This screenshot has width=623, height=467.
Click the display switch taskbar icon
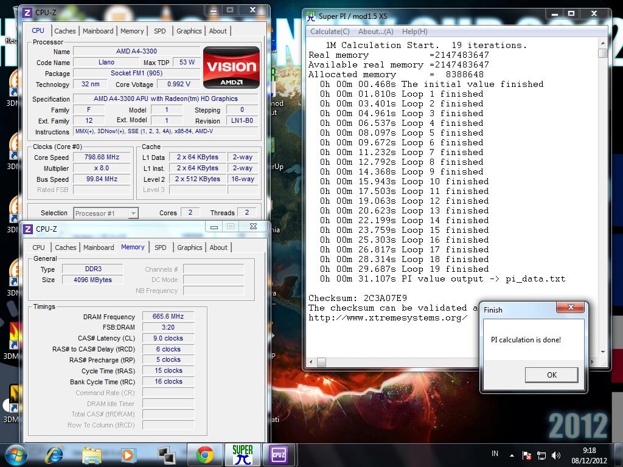167,455
